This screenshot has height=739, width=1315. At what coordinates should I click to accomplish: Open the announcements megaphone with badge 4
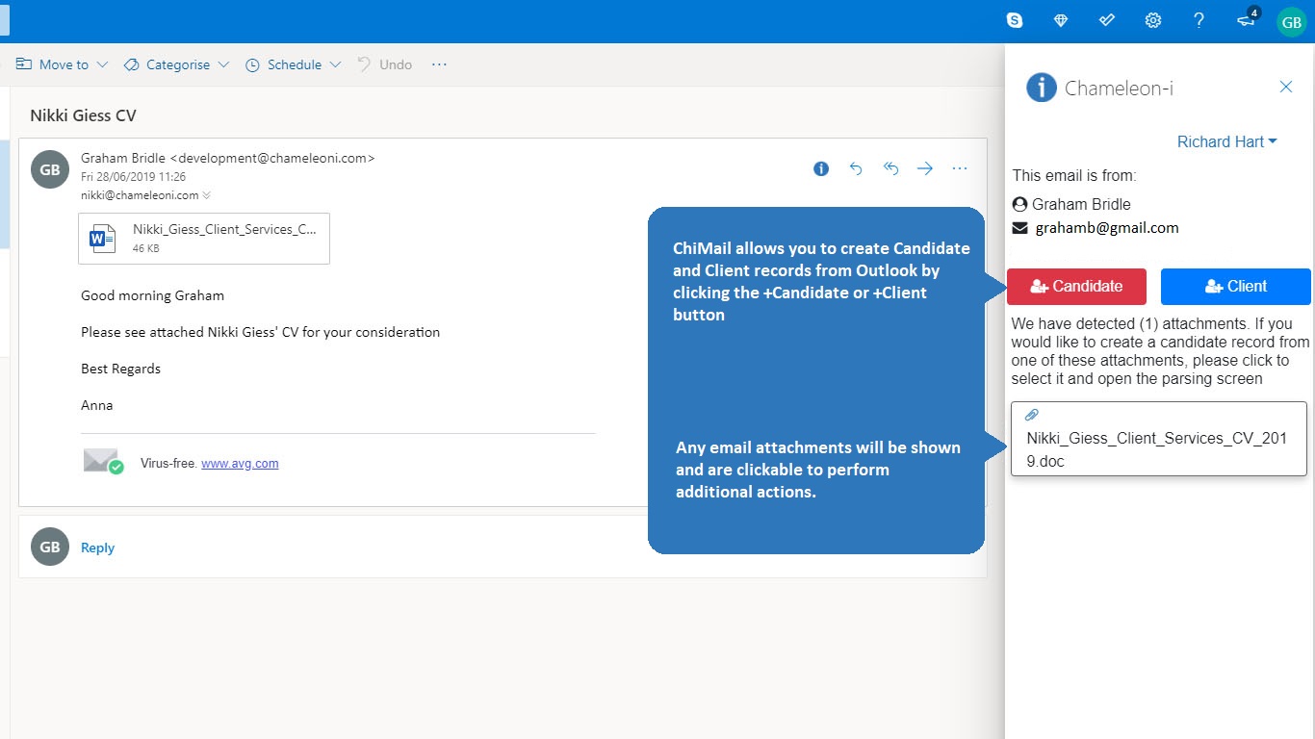(1247, 20)
